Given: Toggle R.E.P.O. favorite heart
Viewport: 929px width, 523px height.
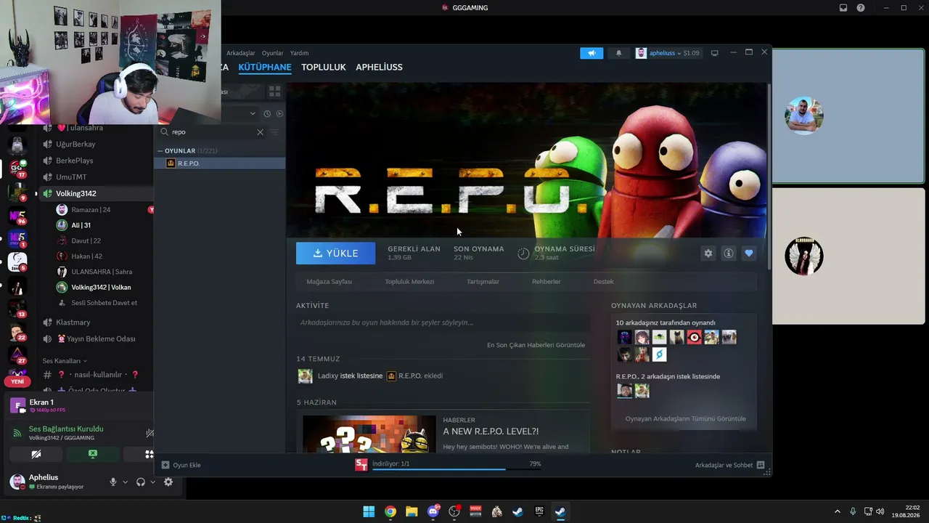Looking at the screenshot, I should 749,254.
